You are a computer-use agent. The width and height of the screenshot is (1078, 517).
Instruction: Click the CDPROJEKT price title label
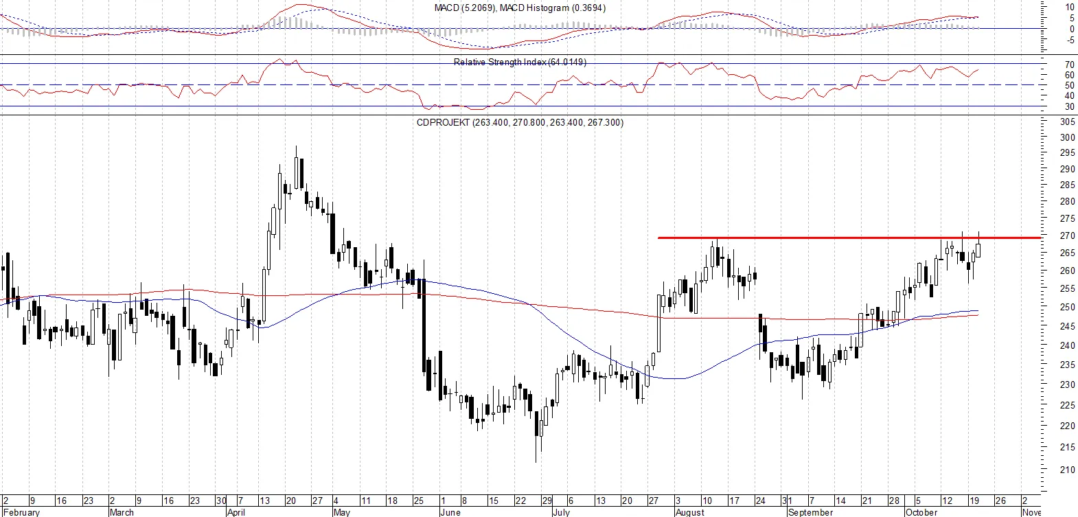tap(520, 123)
